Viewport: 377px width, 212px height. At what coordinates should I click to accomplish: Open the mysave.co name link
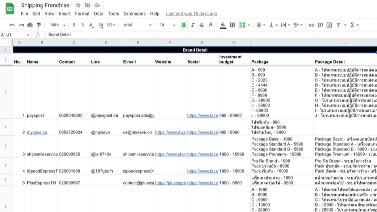click(37, 132)
